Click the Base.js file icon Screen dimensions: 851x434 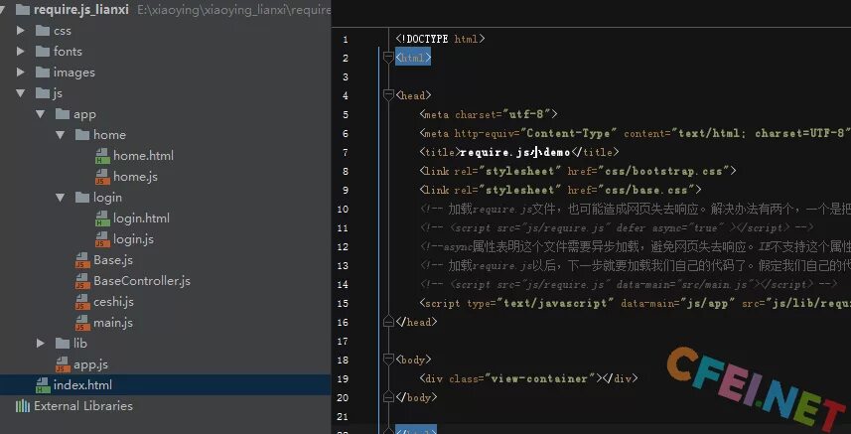82,260
